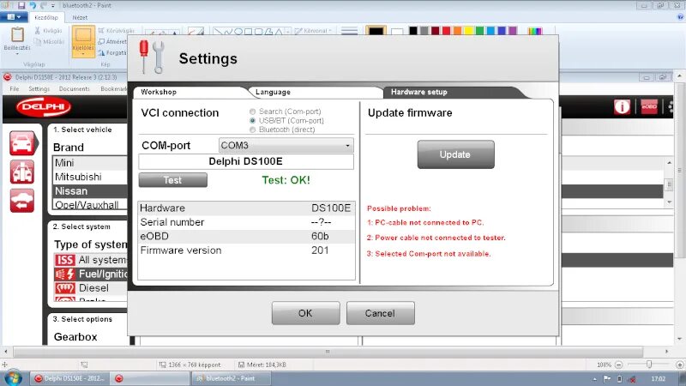
Task: Click the Paint Forgatás rotate icon
Action: tap(101, 52)
